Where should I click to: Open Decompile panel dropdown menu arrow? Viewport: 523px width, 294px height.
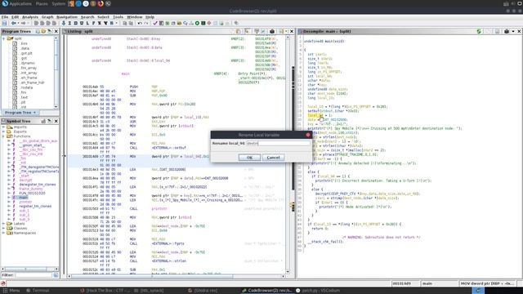(513, 31)
